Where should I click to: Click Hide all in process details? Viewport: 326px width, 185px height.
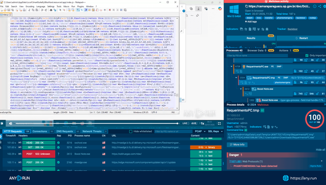point(320,150)
